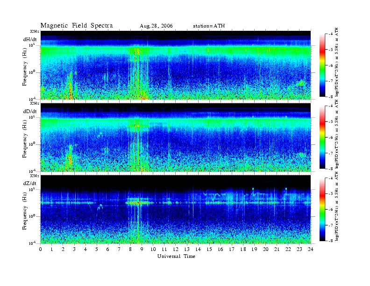Click hour 6 on the Universal Time axis
The height and width of the screenshot is (286, 370).
tap(108, 249)
